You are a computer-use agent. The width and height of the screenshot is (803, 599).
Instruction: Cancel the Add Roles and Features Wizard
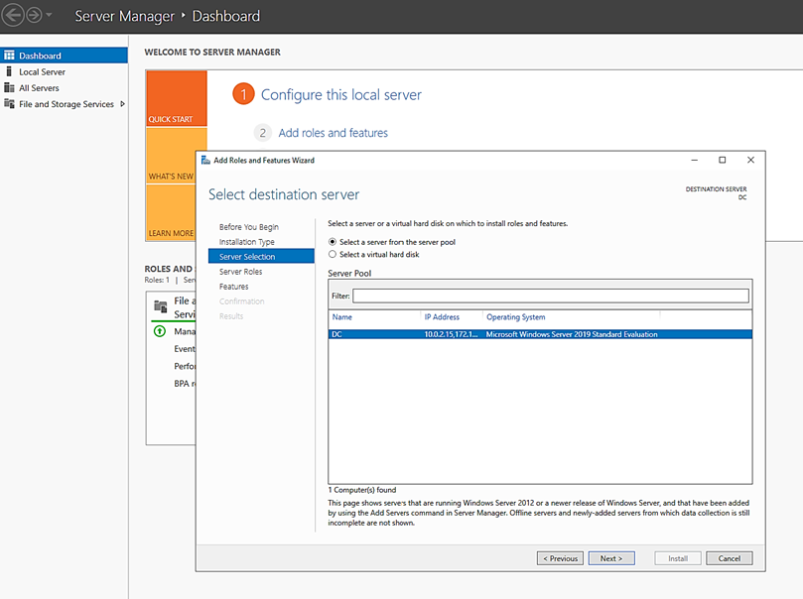(x=729, y=558)
